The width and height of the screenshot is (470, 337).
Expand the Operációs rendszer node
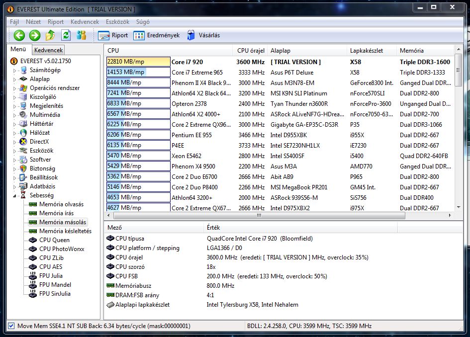14,88
